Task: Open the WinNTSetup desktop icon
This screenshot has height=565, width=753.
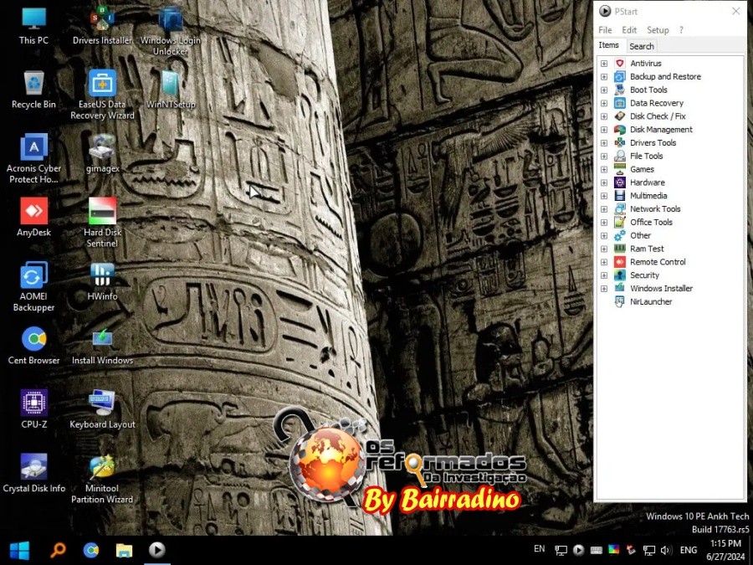Action: [x=171, y=90]
